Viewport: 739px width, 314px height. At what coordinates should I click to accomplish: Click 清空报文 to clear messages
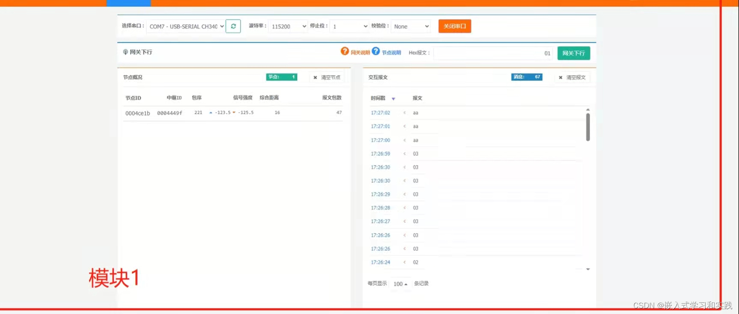tap(572, 77)
